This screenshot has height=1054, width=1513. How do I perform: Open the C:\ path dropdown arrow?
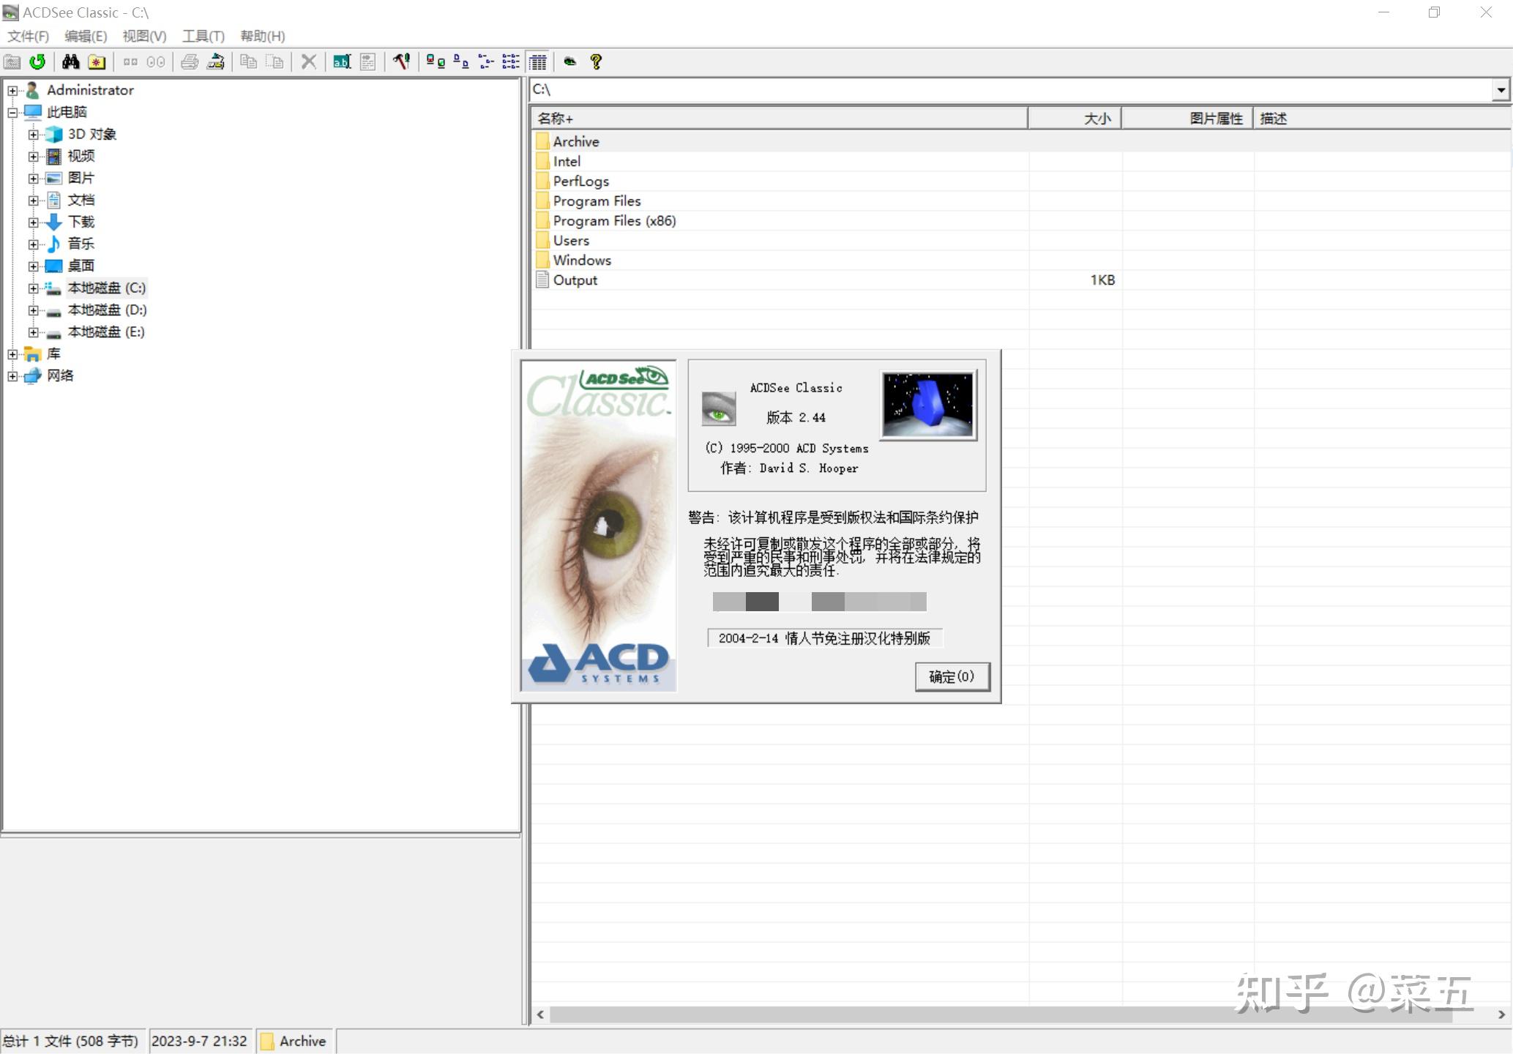click(1501, 90)
